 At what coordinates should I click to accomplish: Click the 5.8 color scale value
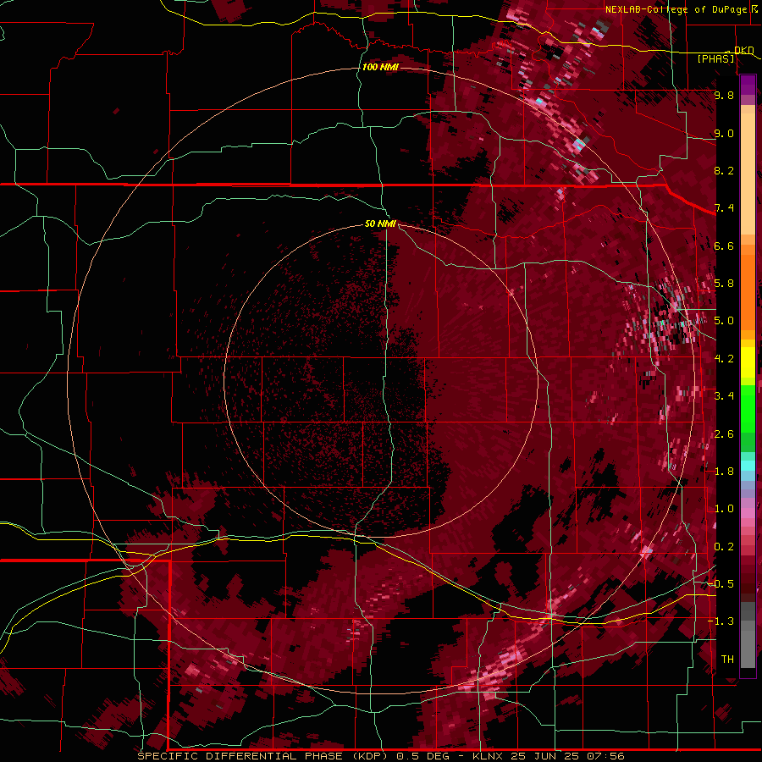724,284
